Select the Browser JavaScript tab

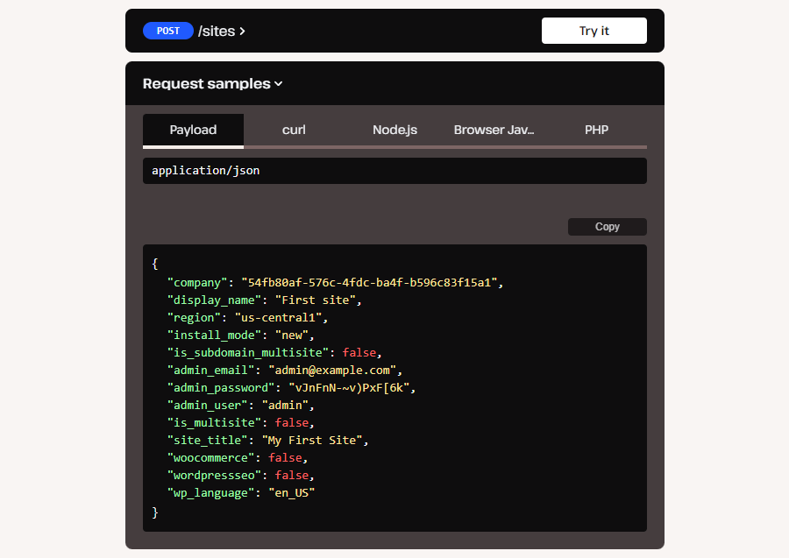tap(494, 130)
